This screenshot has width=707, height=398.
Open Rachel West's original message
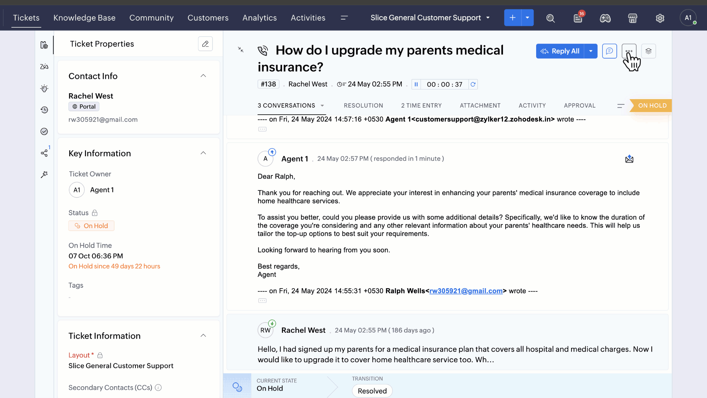[x=447, y=342]
